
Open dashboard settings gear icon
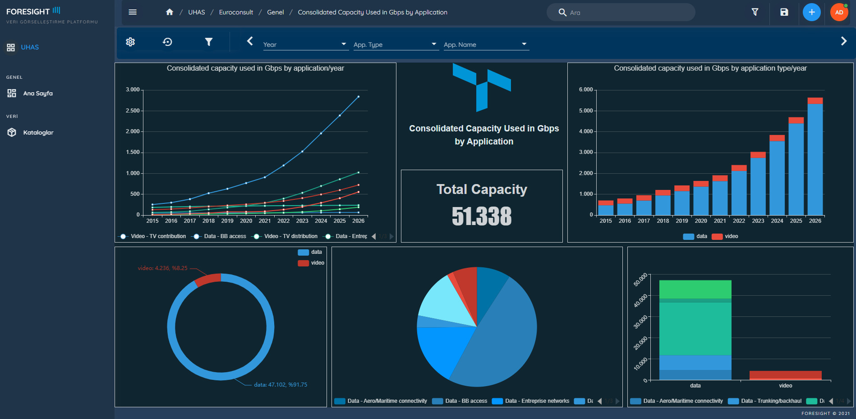pos(130,42)
